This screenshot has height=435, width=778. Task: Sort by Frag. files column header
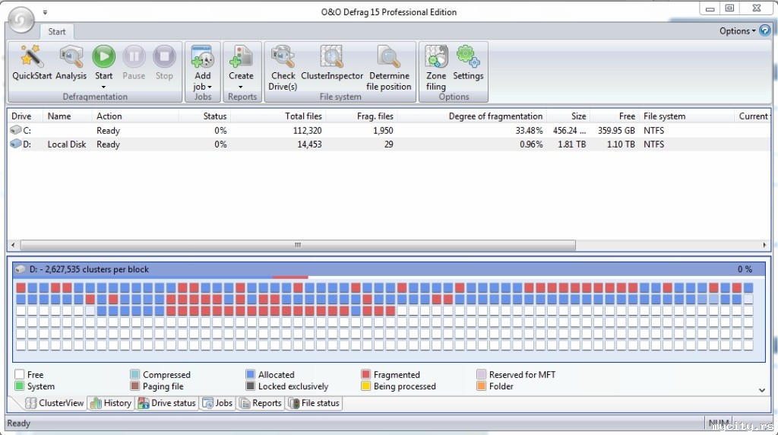[361, 116]
